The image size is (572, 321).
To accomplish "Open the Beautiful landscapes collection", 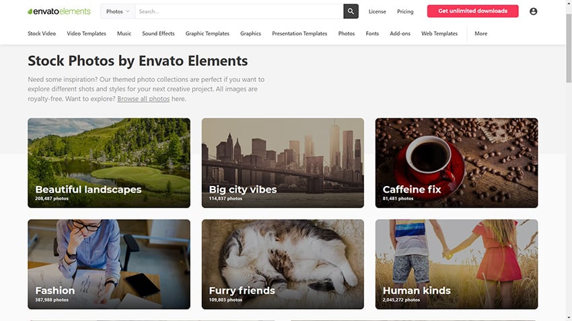I will pyautogui.click(x=109, y=163).
